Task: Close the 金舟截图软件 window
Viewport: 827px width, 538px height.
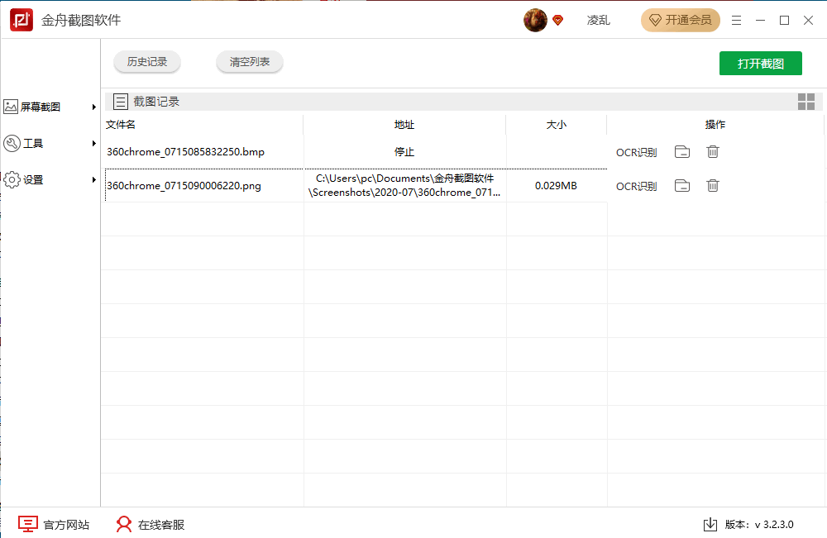Action: click(808, 20)
